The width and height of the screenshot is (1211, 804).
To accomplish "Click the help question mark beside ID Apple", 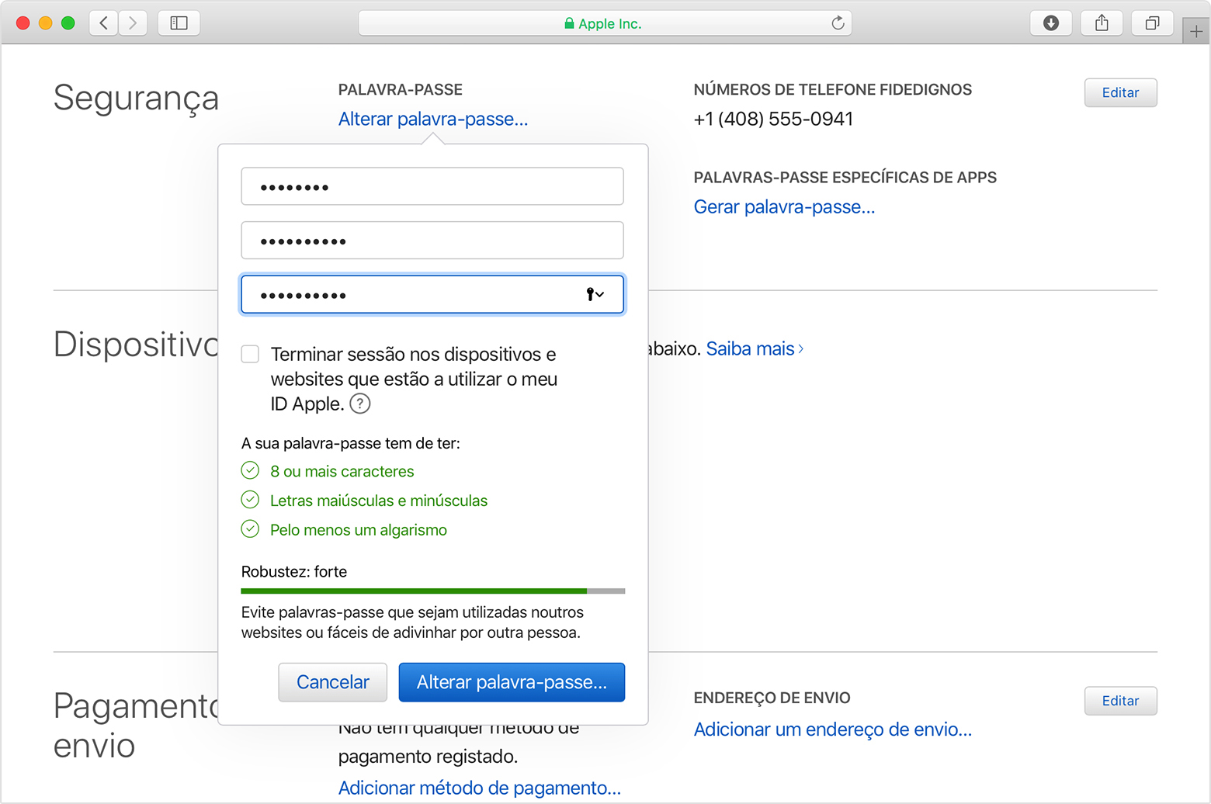I will pos(360,404).
